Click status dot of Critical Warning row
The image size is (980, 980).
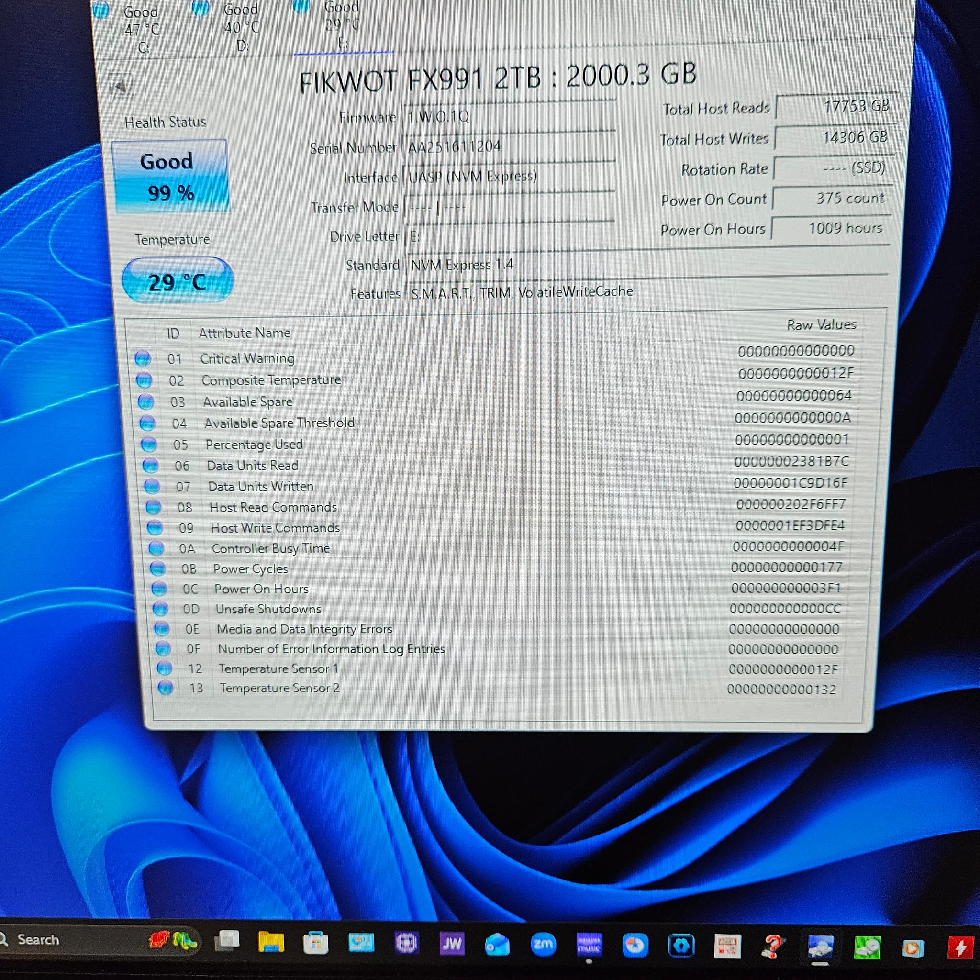pyautogui.click(x=143, y=358)
